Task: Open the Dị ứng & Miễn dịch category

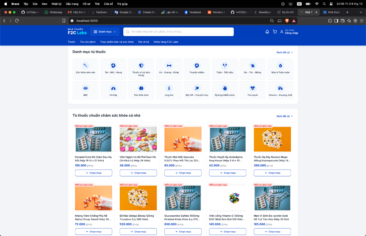Action: pos(225,90)
